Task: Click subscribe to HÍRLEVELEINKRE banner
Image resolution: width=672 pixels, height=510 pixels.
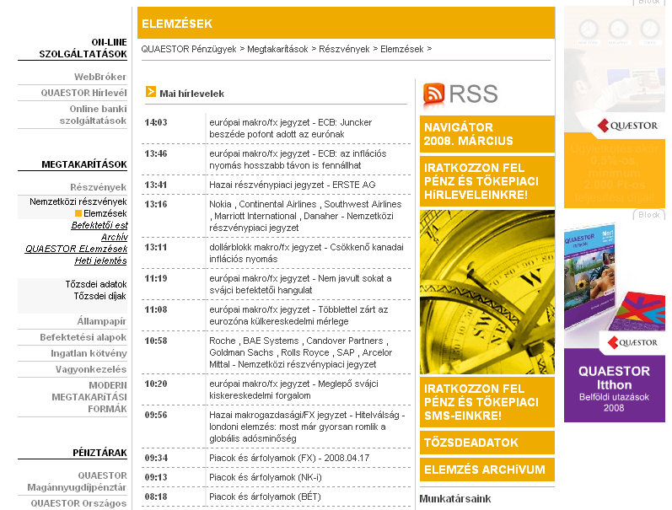Action: [487, 181]
